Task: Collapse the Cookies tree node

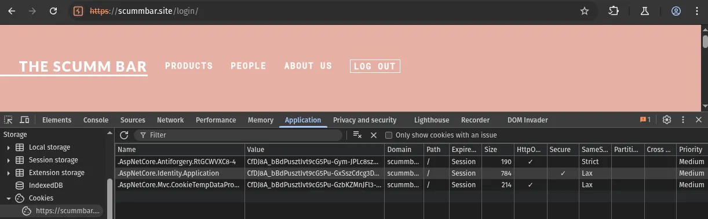Action: click(x=9, y=198)
